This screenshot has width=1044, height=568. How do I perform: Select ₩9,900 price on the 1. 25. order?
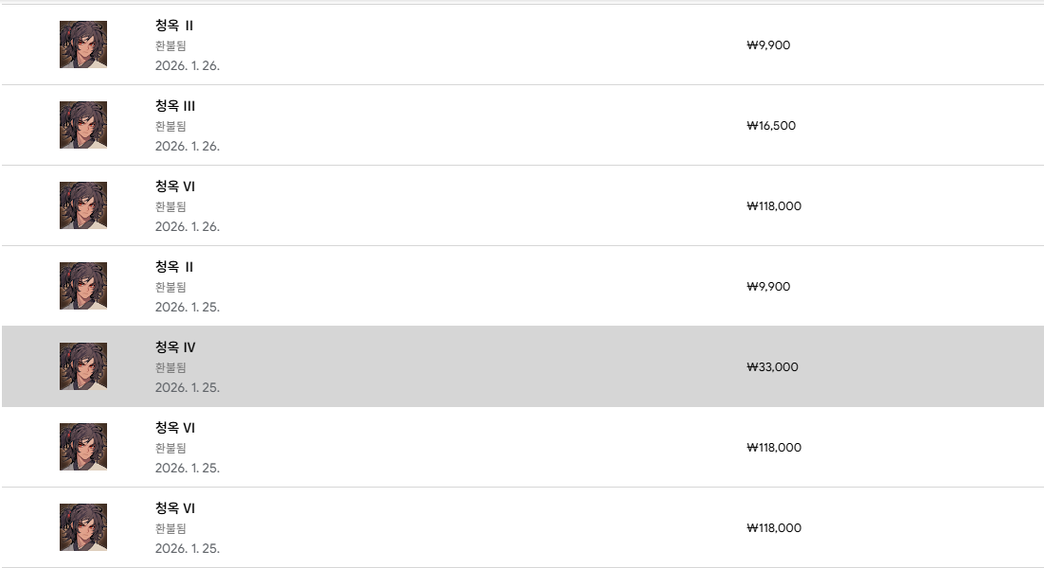pyautogui.click(x=768, y=287)
